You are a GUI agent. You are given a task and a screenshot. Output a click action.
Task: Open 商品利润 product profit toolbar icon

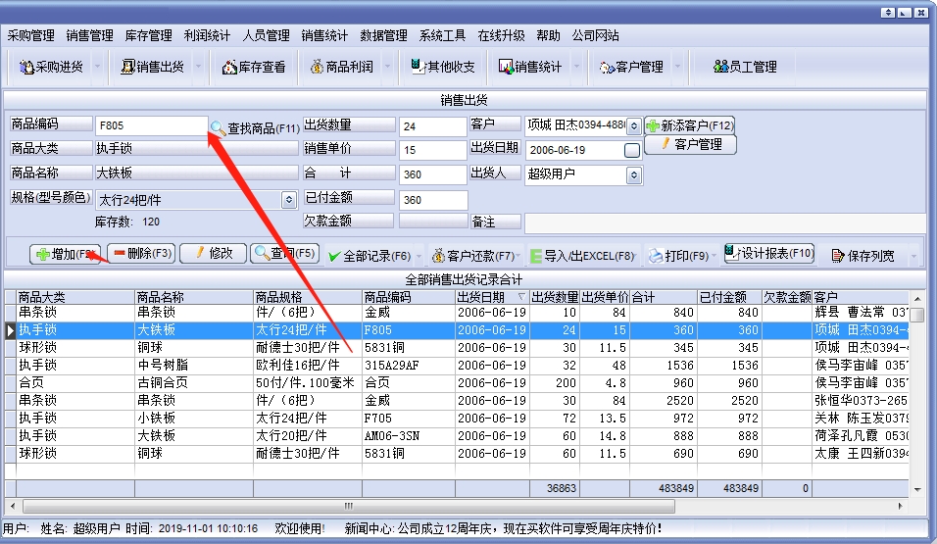tap(317, 67)
